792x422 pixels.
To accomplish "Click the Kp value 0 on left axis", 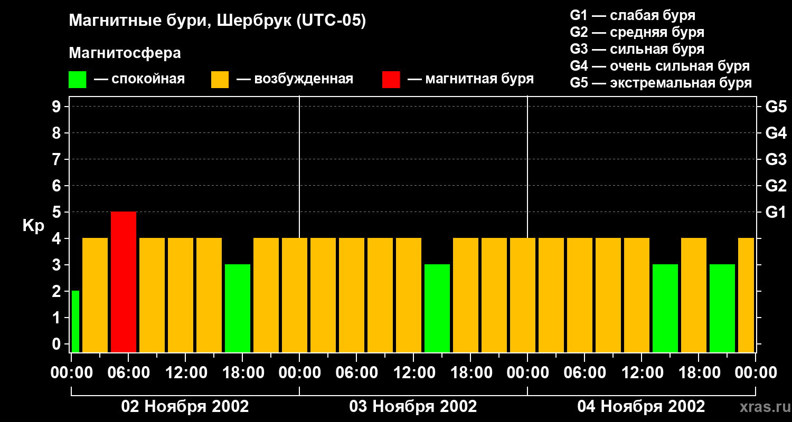I will click(58, 344).
